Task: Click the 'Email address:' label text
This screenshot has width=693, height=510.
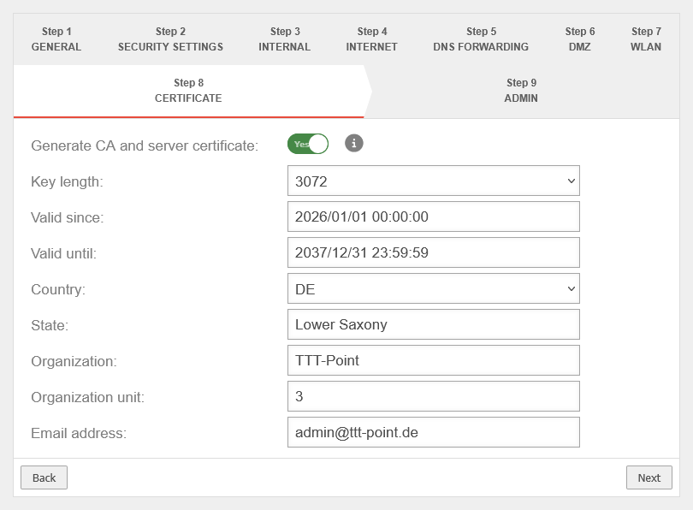Action: click(79, 433)
